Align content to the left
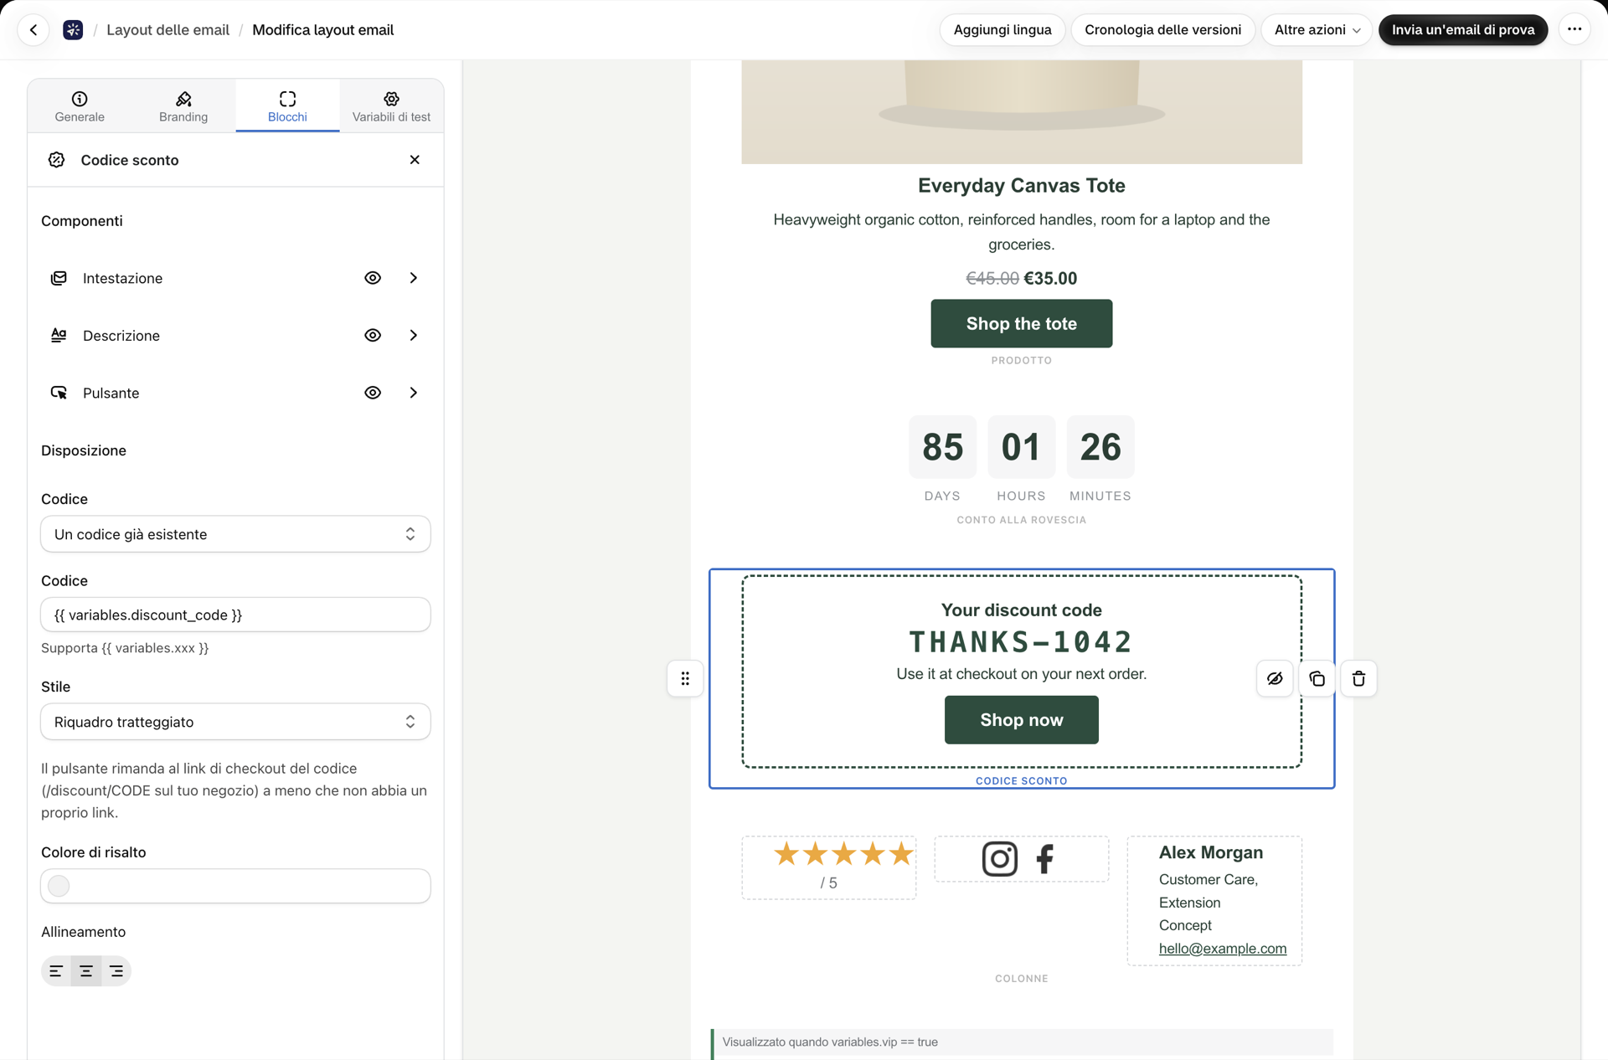 point(56,971)
